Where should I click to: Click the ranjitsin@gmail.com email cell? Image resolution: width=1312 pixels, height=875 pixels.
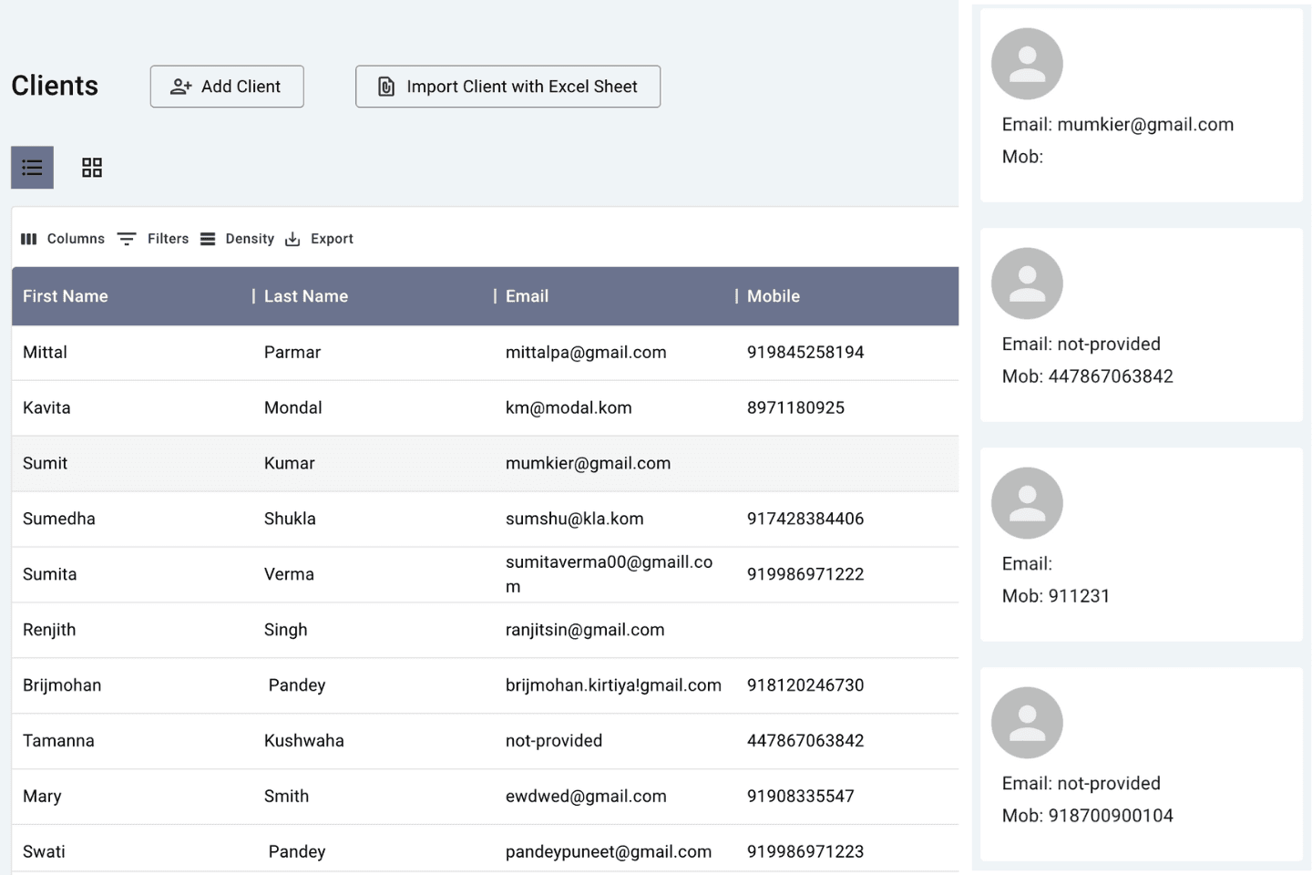(585, 631)
